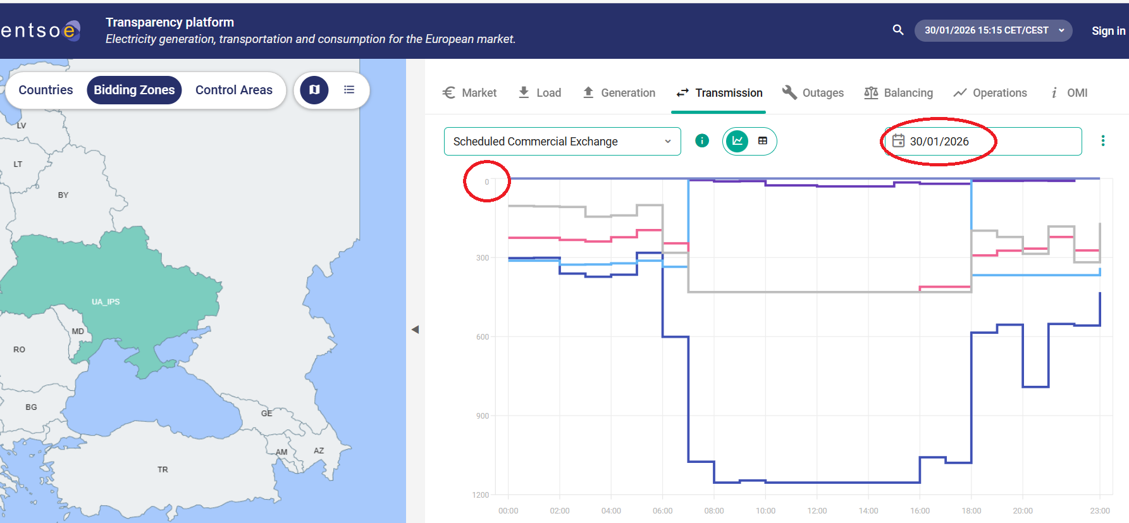Open the Generation tab
Image resolution: width=1129 pixels, height=523 pixels.
619,93
